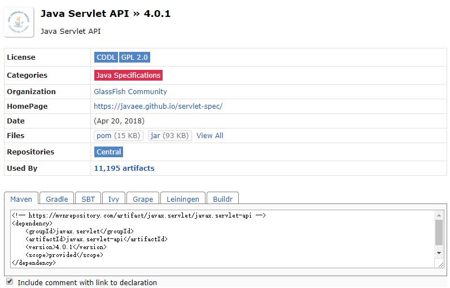This screenshot has height=288, width=450.
Task: Click inside the Maven dependency snippet text area
Action: tap(220, 239)
